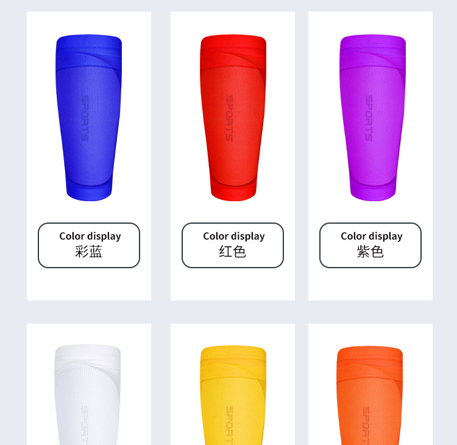This screenshot has width=457, height=445.
Task: Click the 彩蓝 Chinese color name text
Action: point(88,252)
